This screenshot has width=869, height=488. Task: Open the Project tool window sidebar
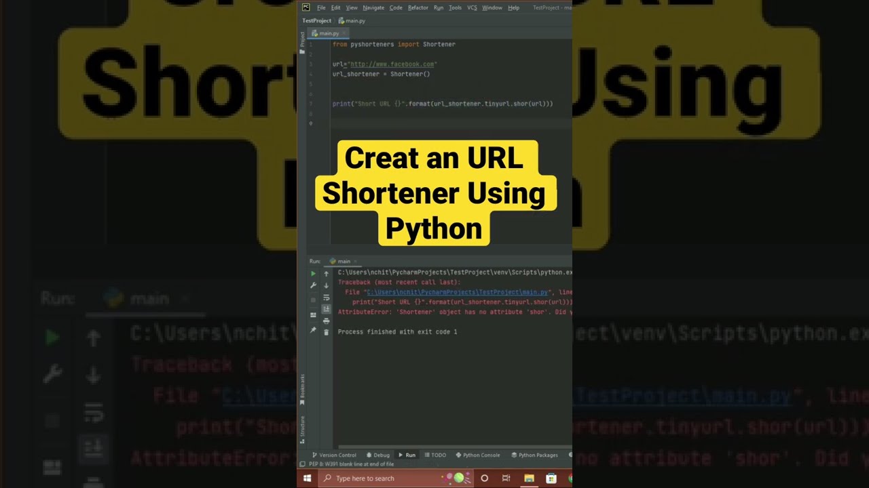pyautogui.click(x=302, y=42)
